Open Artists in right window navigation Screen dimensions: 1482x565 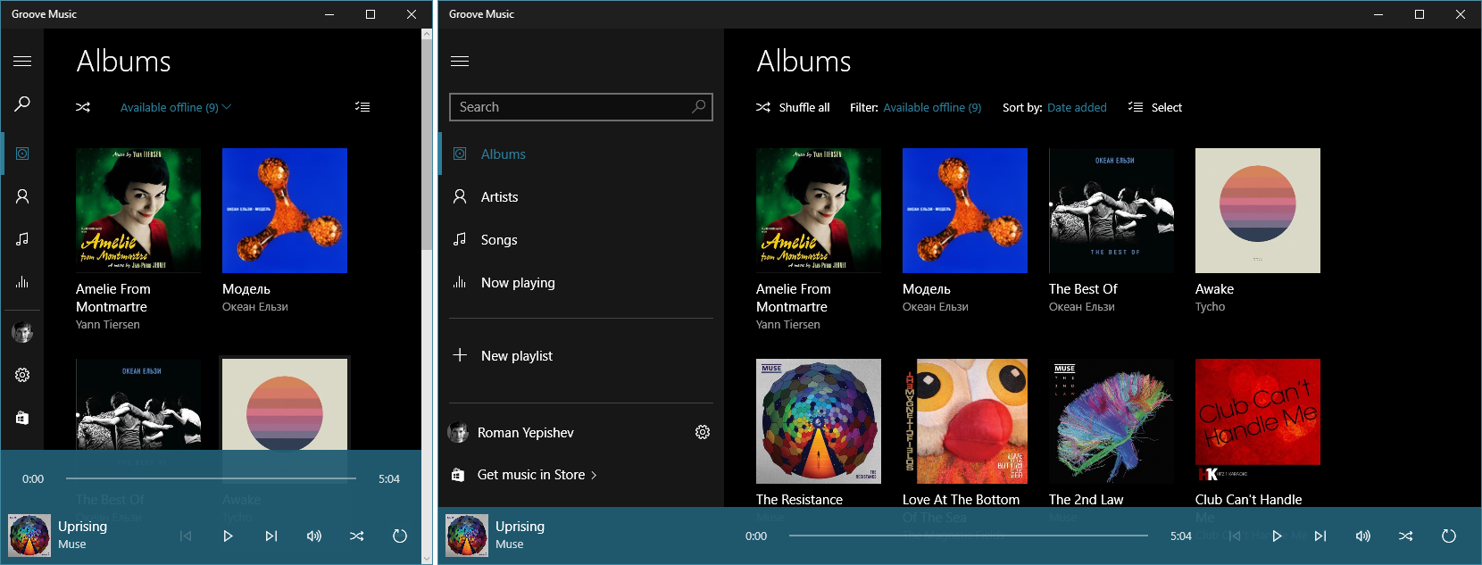581,196
